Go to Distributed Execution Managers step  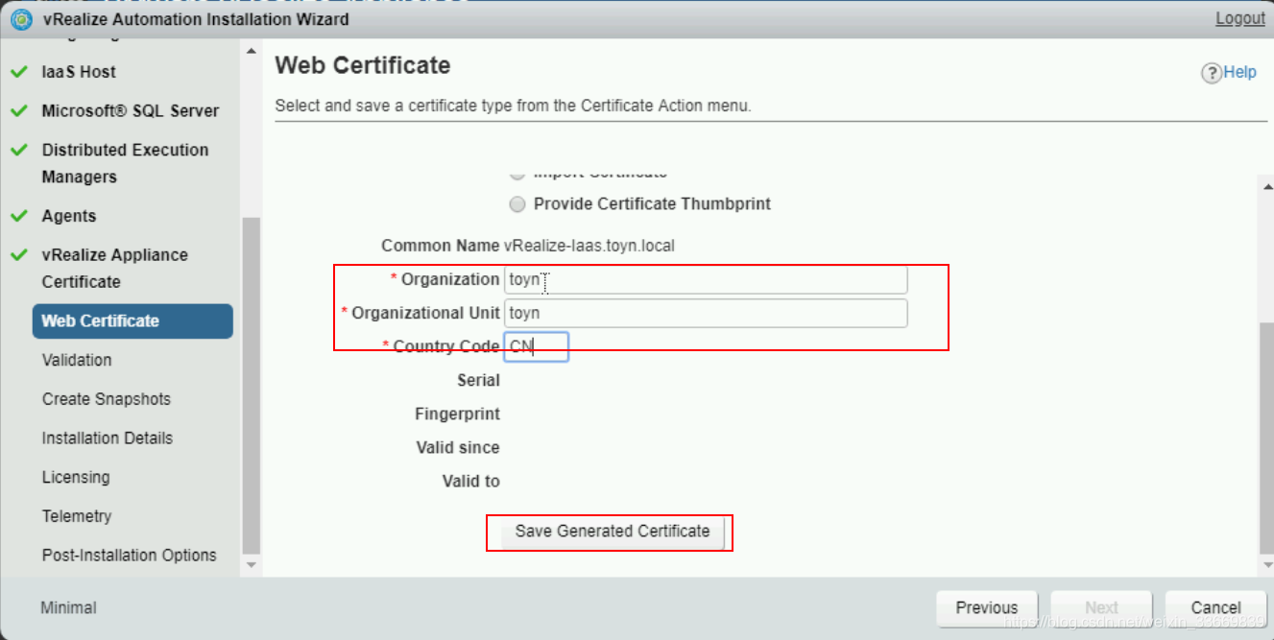pyautogui.click(x=125, y=163)
